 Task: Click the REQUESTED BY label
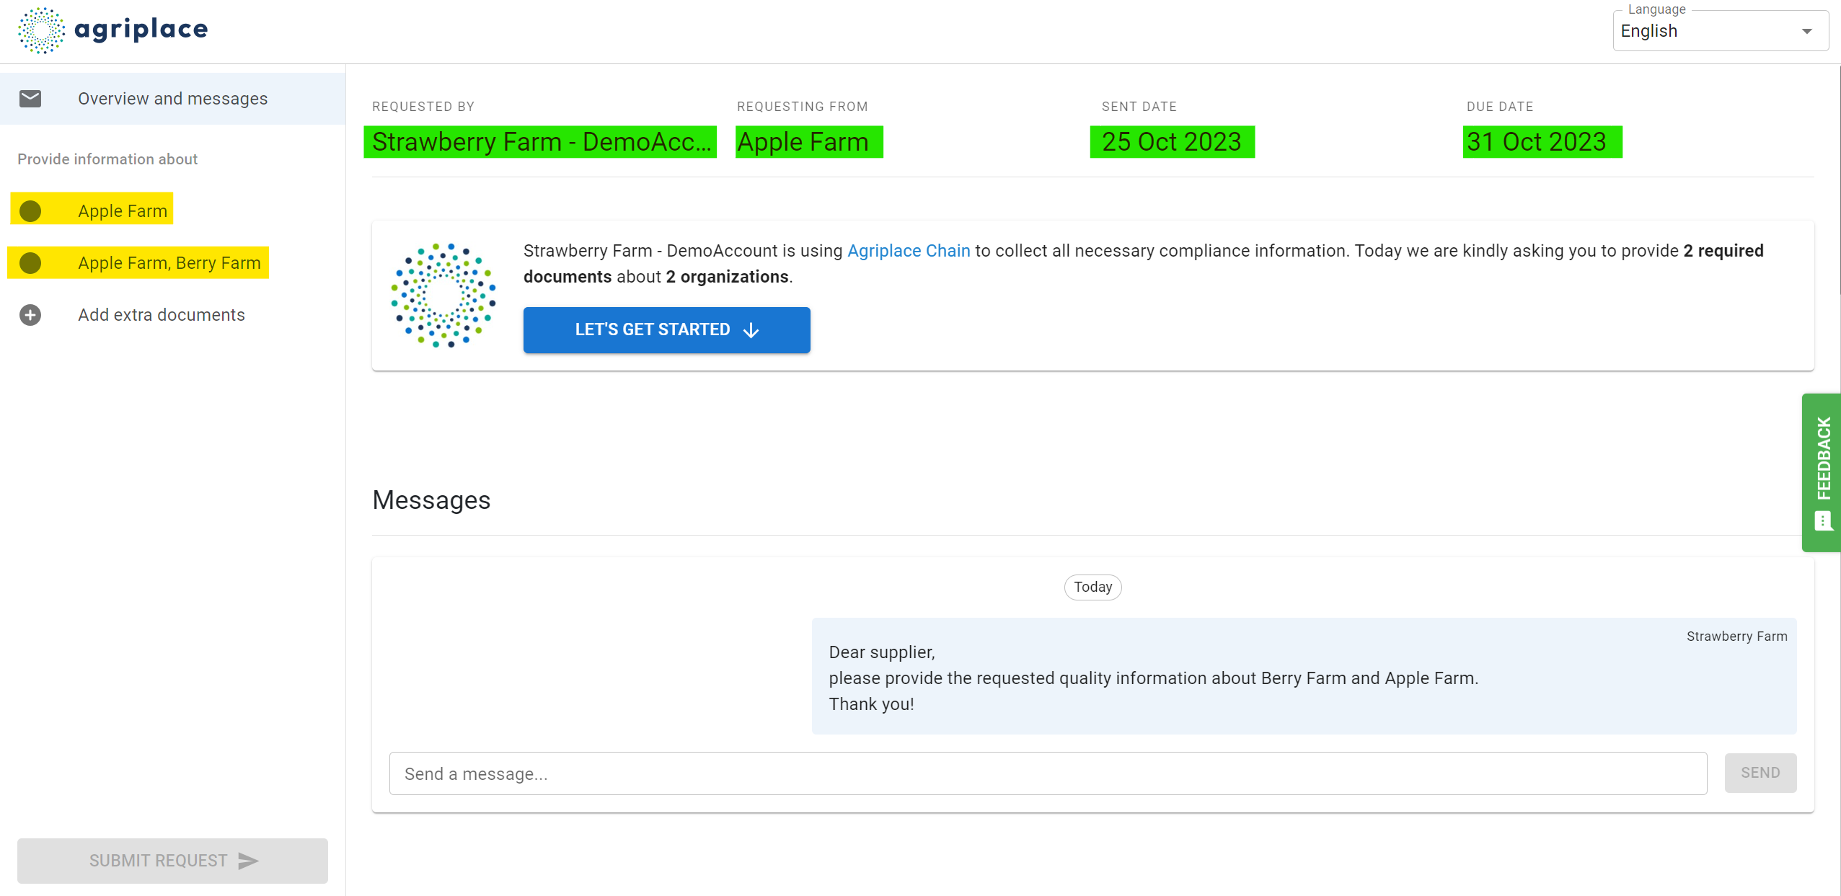(x=423, y=107)
